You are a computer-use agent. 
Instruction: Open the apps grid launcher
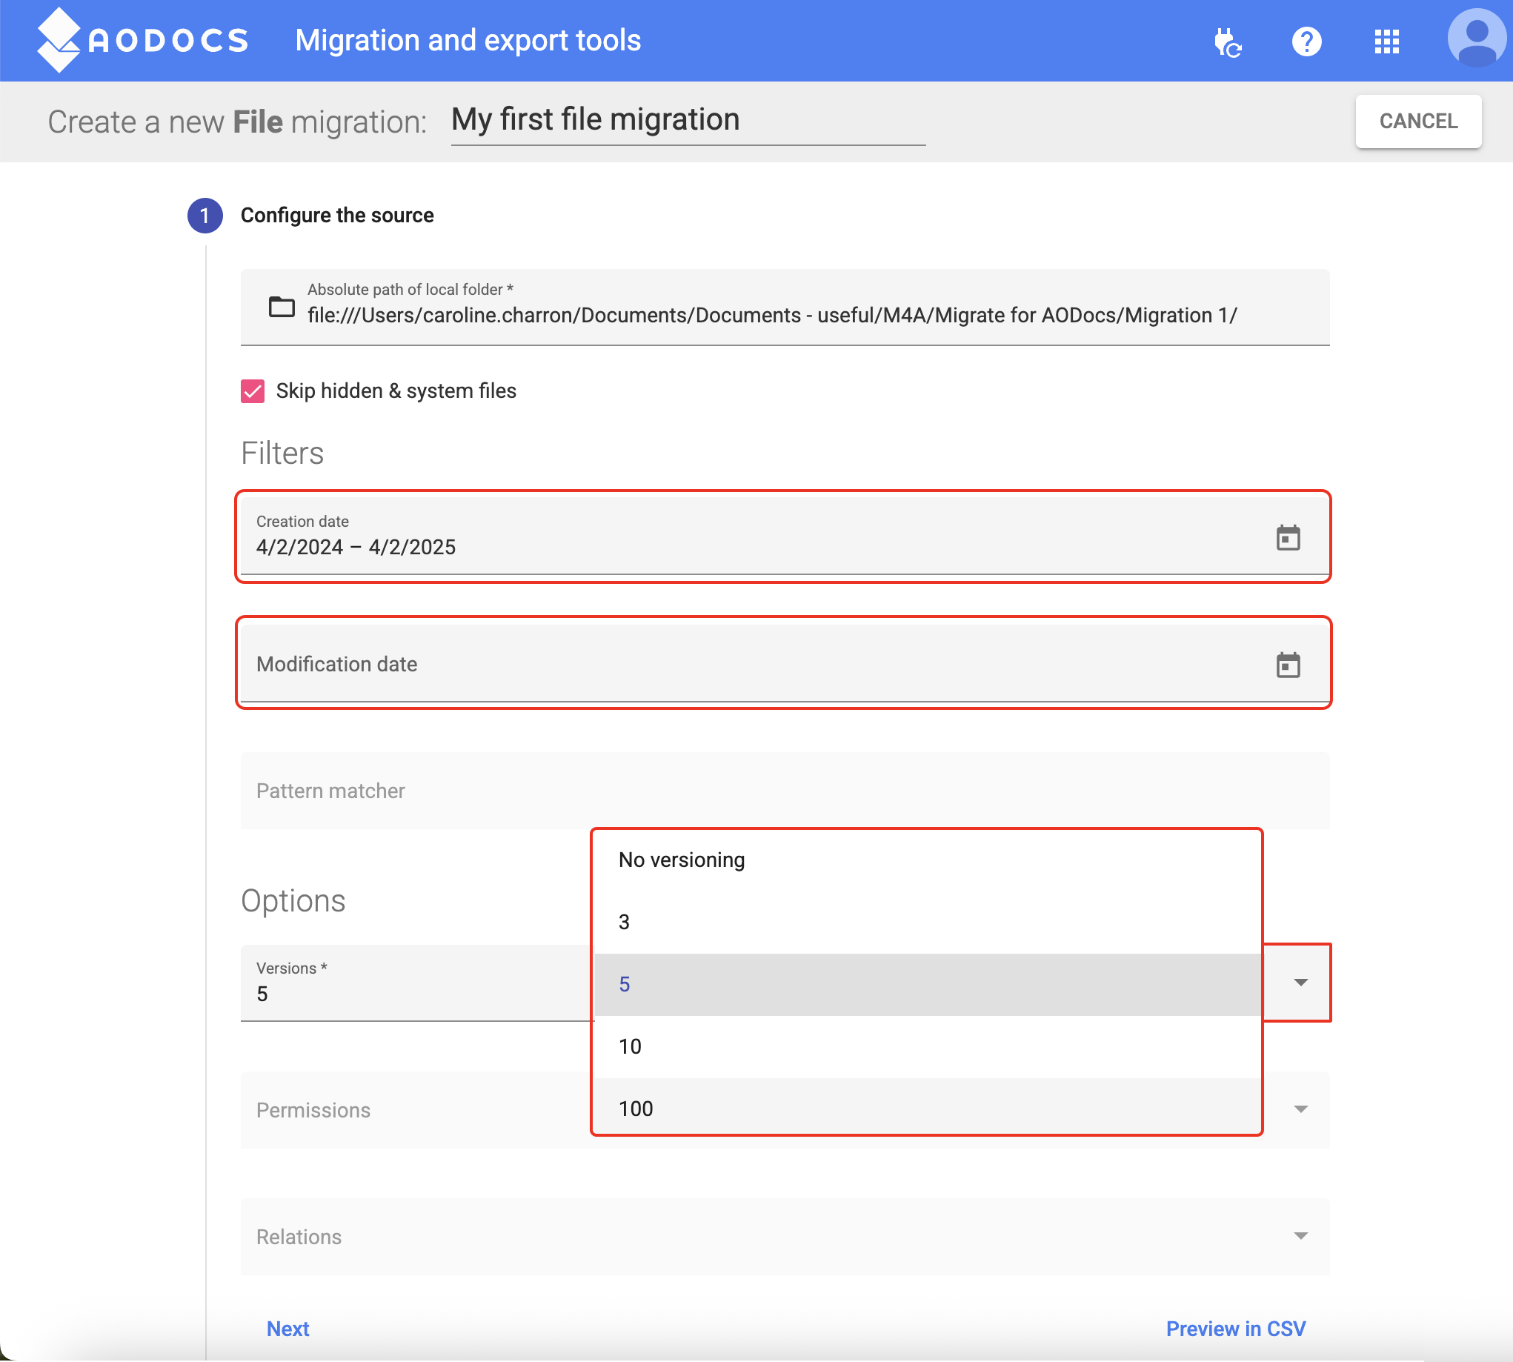click(x=1386, y=42)
